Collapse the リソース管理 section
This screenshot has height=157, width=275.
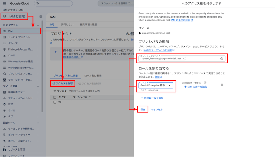click(38, 86)
